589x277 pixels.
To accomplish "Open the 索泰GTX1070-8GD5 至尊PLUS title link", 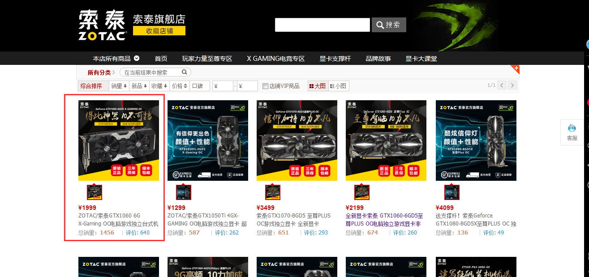I will pyautogui.click(x=293, y=220).
